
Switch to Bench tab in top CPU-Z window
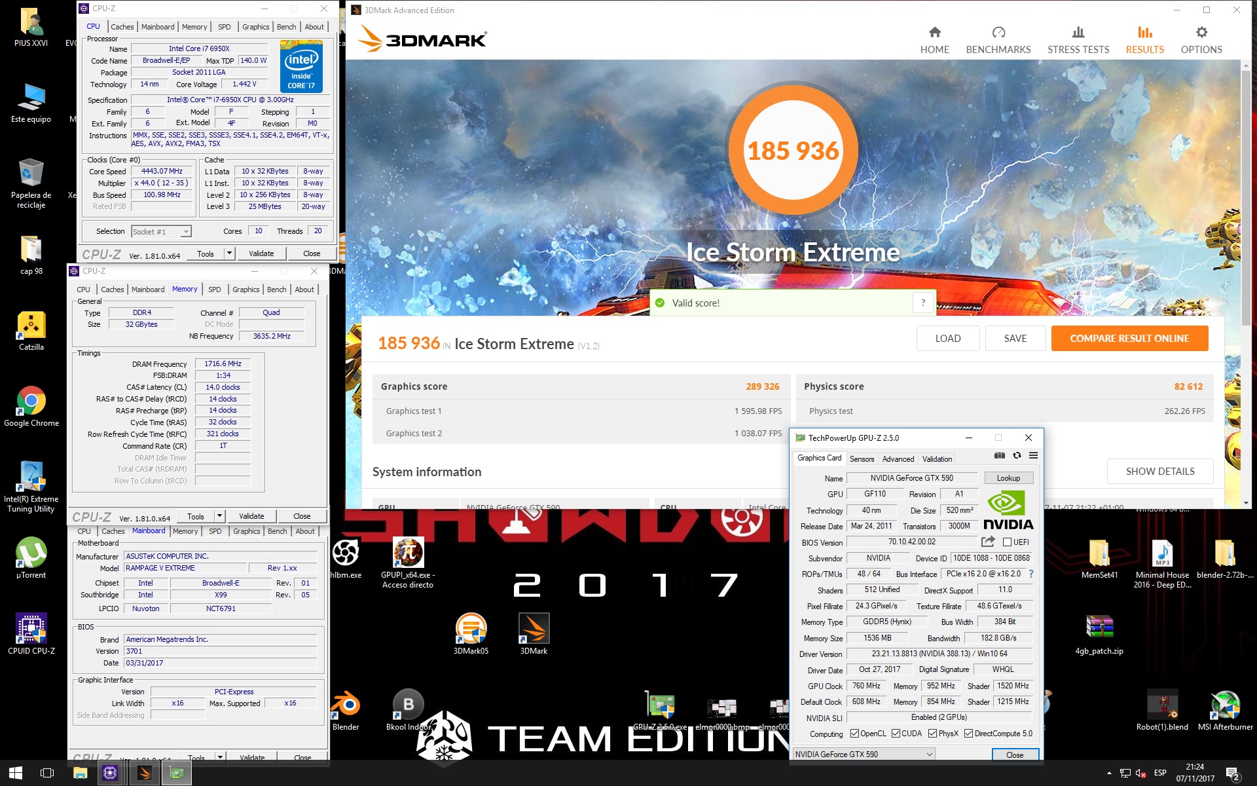(x=286, y=27)
